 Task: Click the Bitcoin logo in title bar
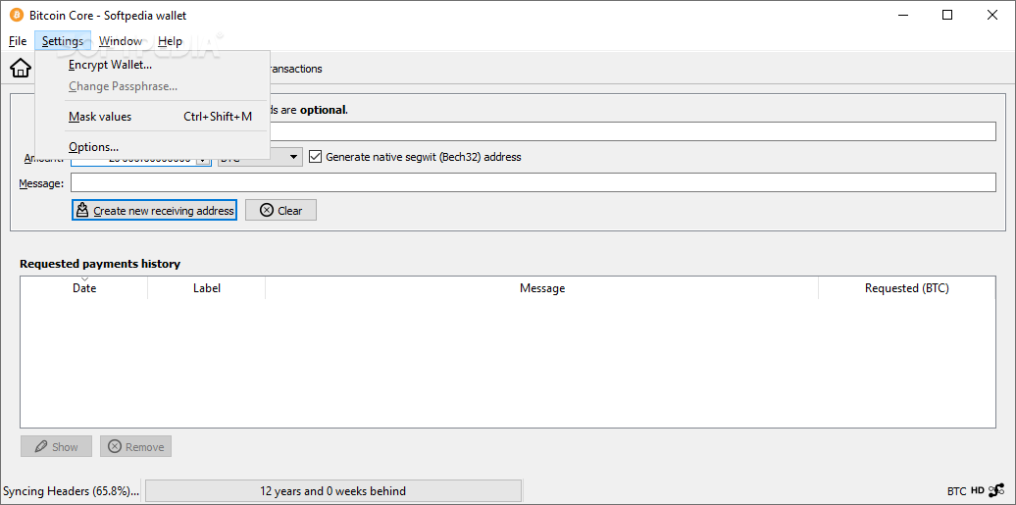17,15
